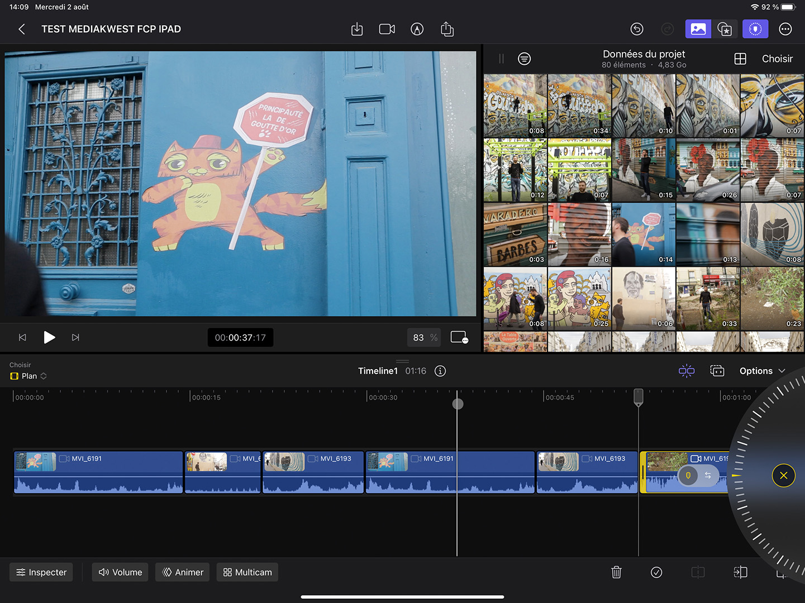Tap the import media icon

[x=357, y=29]
